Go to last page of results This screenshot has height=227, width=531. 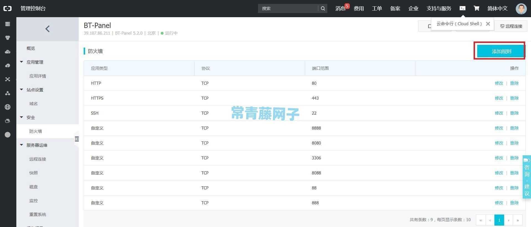(x=518, y=220)
